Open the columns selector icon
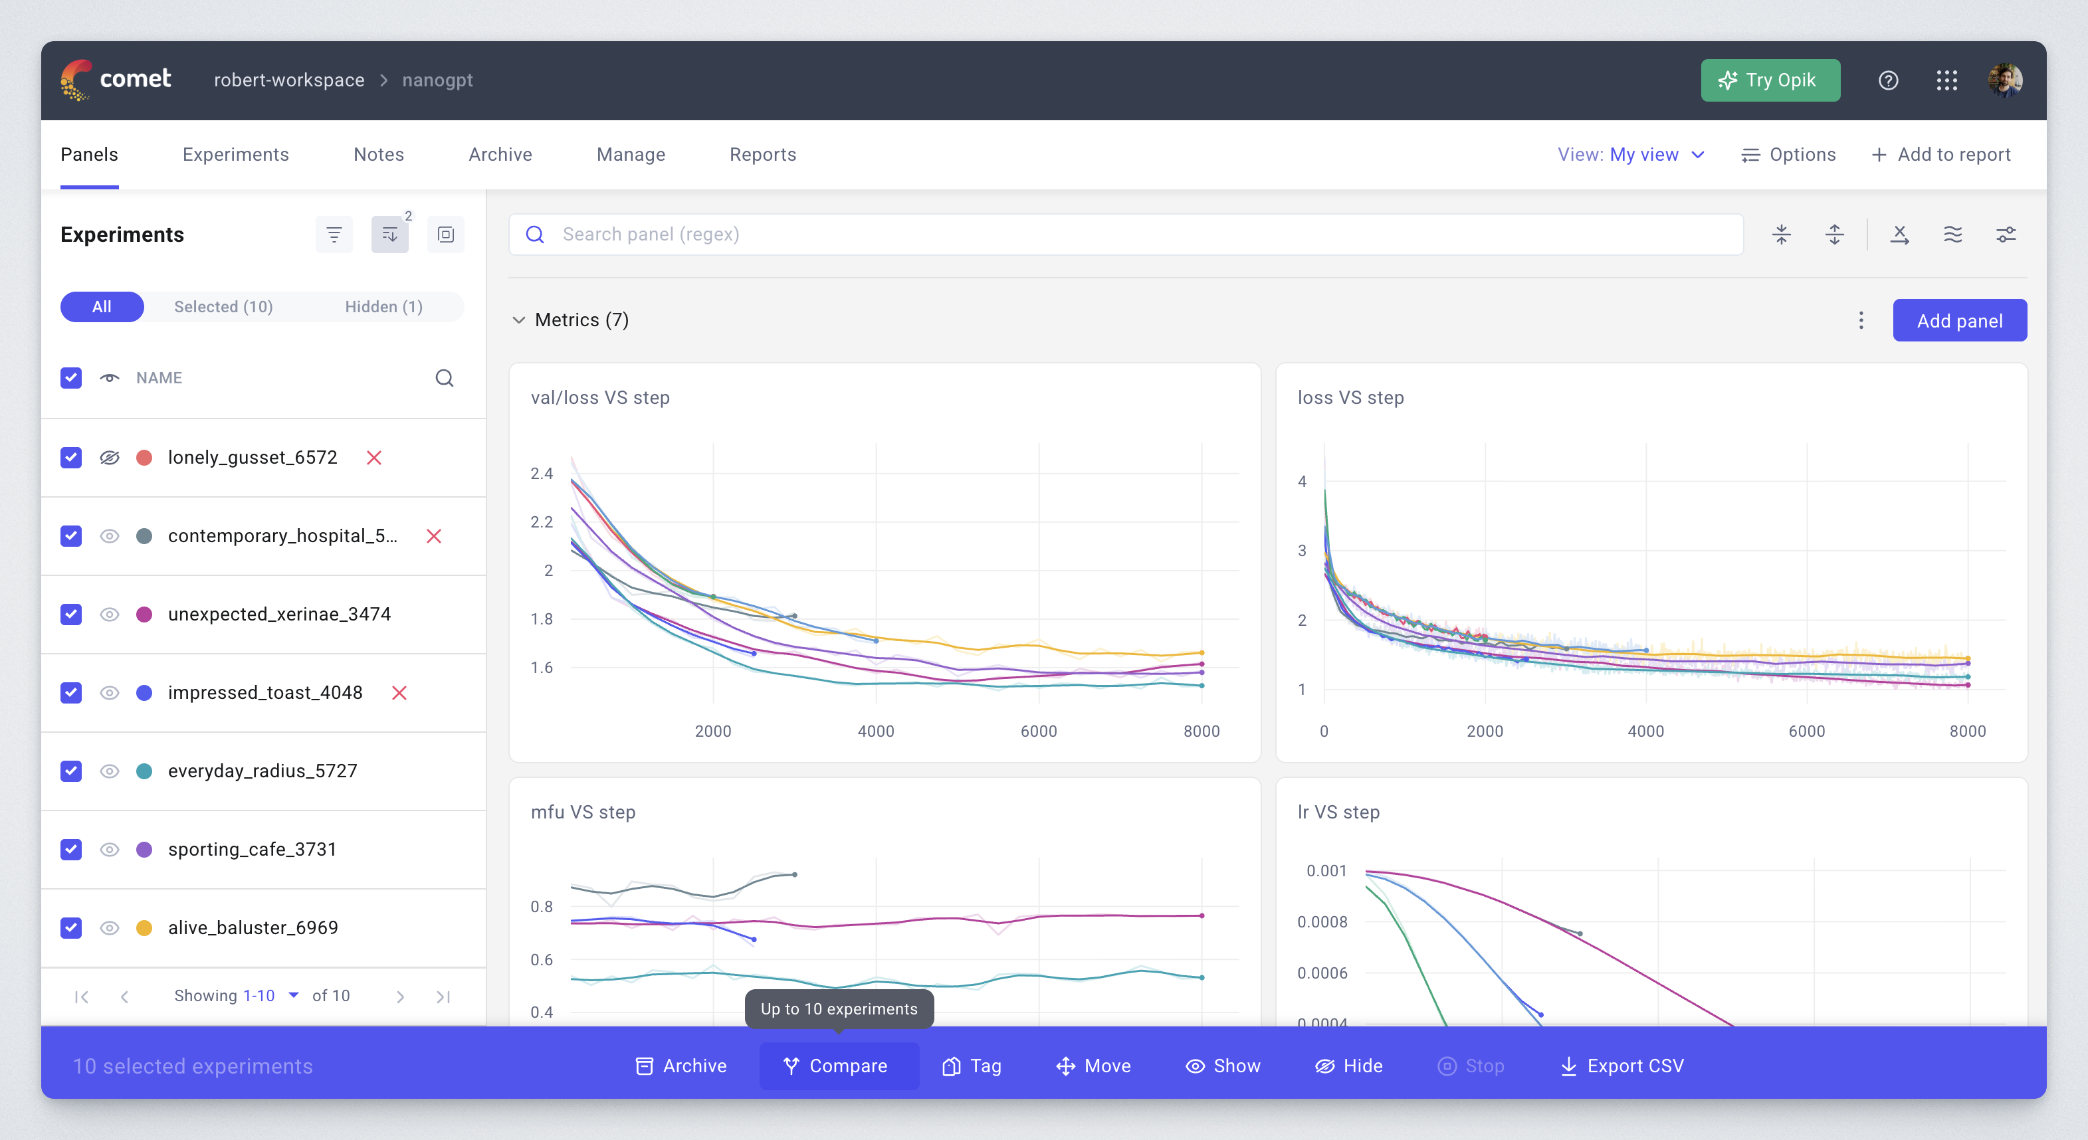Viewport: 2088px width, 1140px height. coord(445,235)
